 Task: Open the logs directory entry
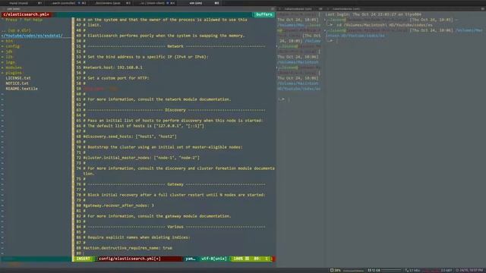click(x=10, y=62)
